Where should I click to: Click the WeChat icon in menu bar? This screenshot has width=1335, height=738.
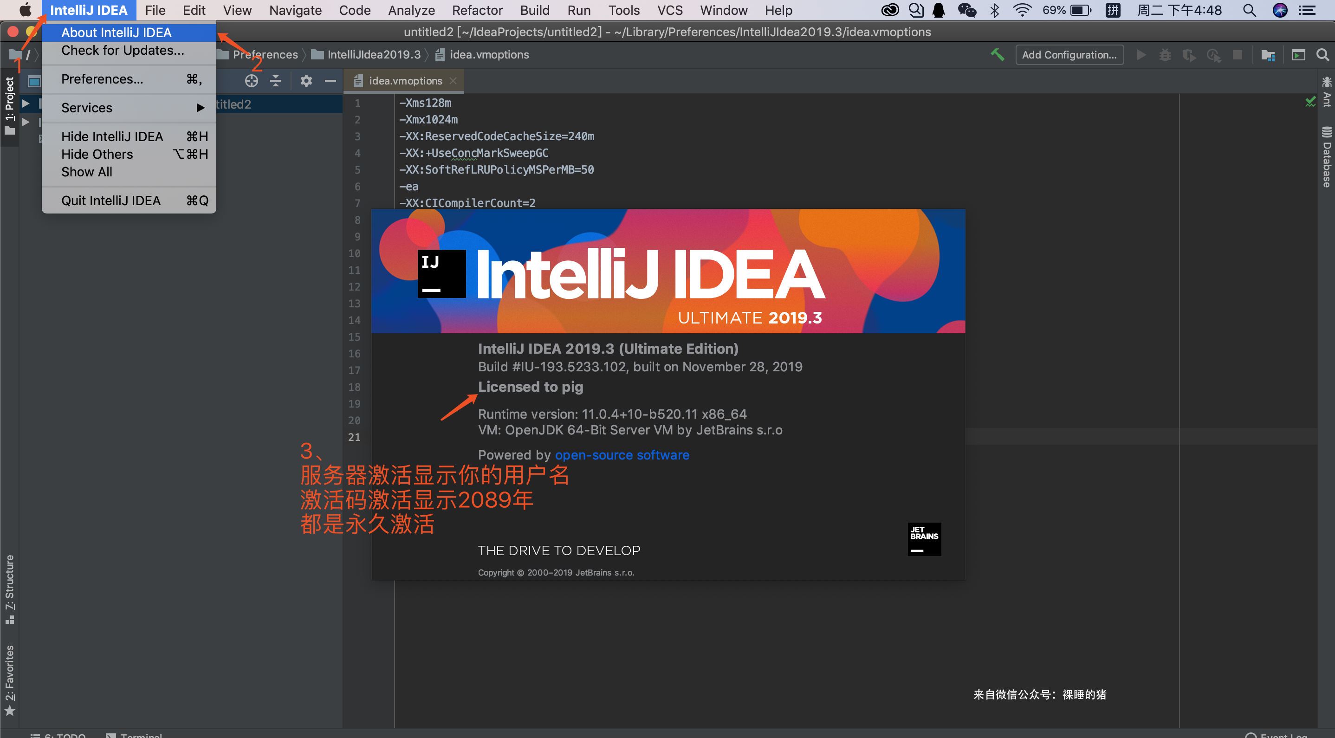coord(966,10)
